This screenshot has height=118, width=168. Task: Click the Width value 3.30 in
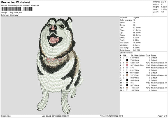tap(164, 9)
